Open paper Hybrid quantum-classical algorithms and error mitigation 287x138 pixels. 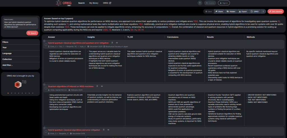click(x=74, y=130)
